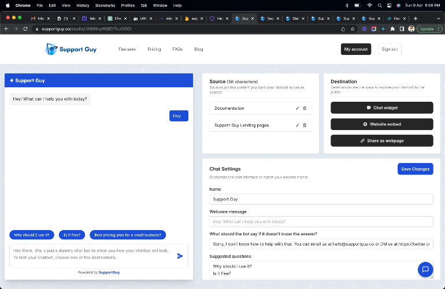
Task: Select the Chat widget destination
Action: click(381, 108)
